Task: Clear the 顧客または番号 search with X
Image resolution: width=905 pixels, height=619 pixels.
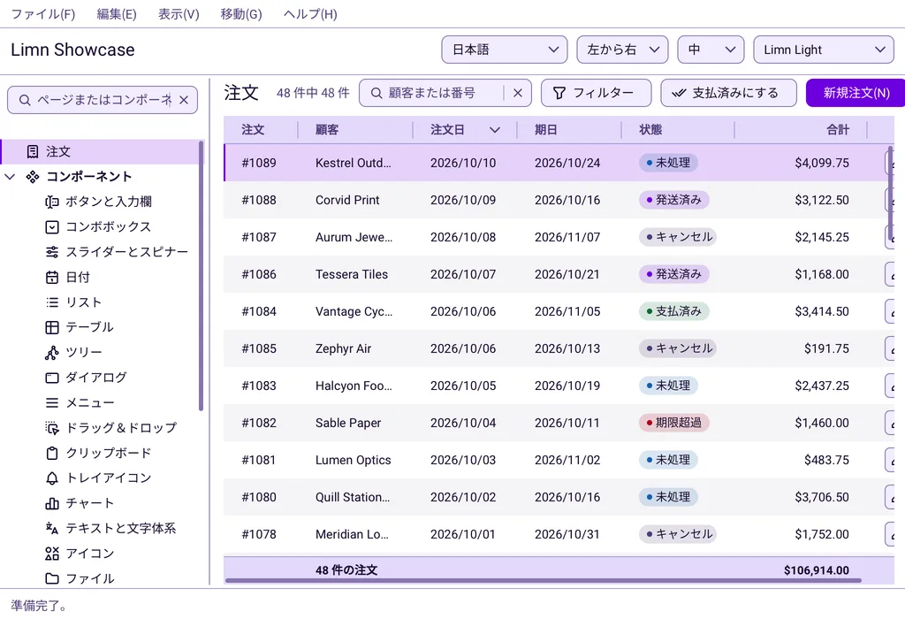Action: pyautogui.click(x=518, y=93)
